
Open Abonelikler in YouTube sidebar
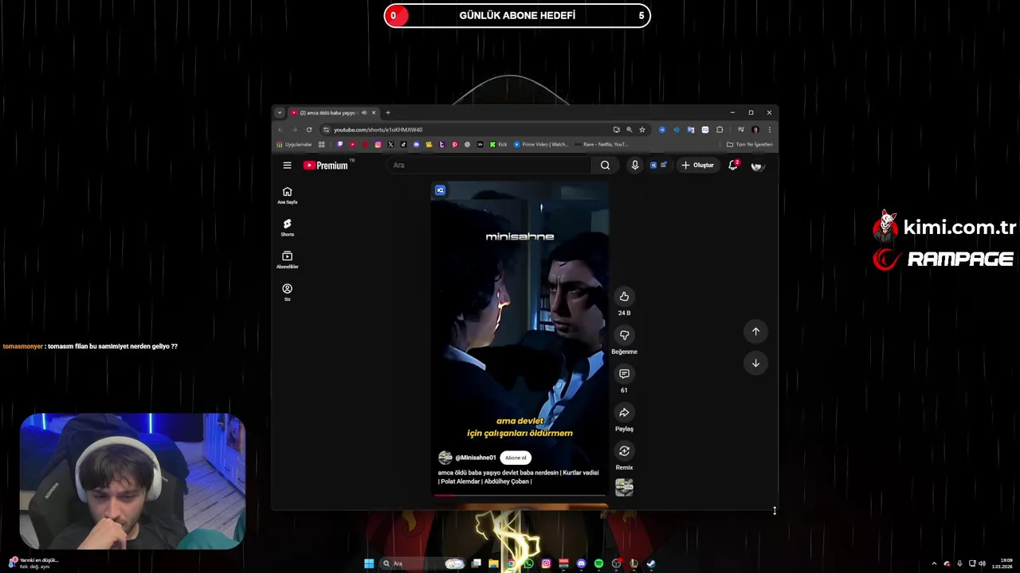click(x=287, y=260)
